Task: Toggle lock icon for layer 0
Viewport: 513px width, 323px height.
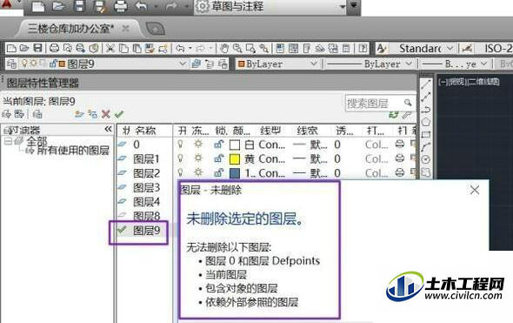Action: tap(219, 145)
